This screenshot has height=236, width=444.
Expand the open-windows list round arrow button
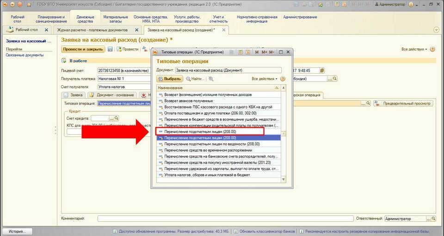coord(436,30)
